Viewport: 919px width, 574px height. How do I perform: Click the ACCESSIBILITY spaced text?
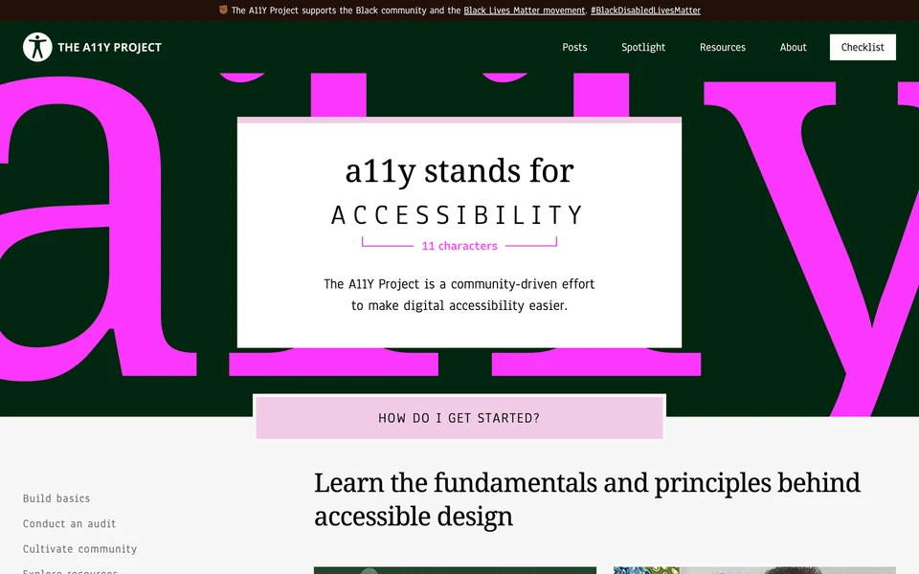(x=458, y=215)
